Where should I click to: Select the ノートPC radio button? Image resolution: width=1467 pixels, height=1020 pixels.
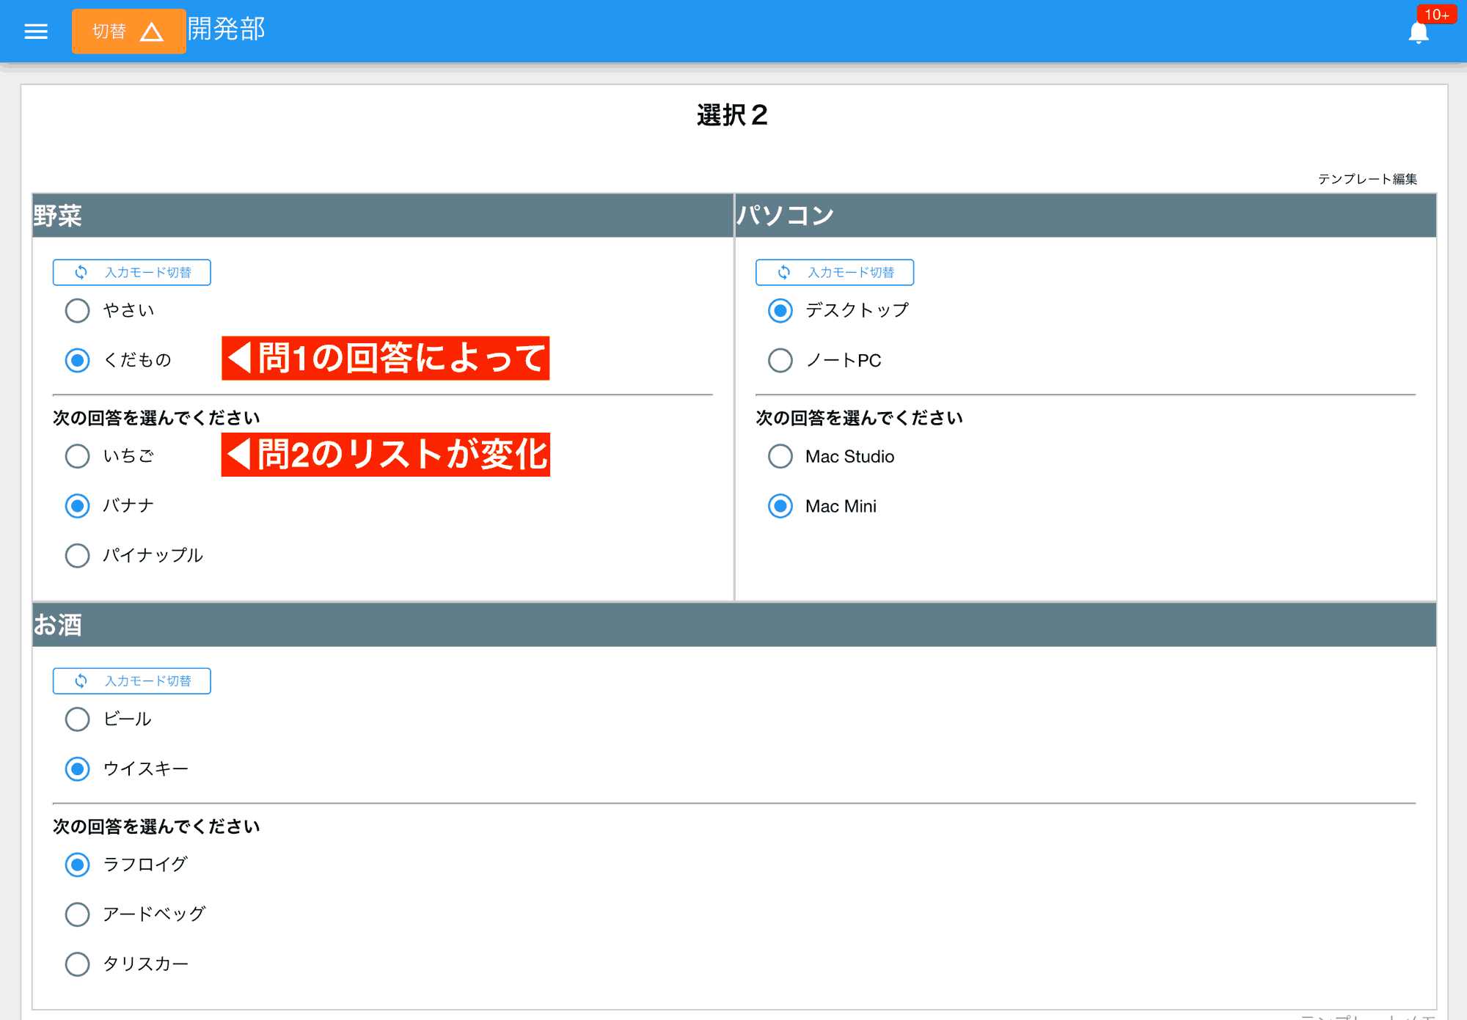(780, 360)
